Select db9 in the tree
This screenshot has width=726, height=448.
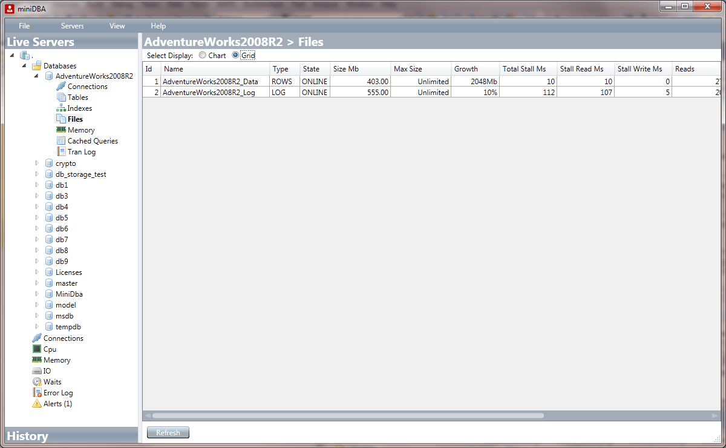point(62,262)
